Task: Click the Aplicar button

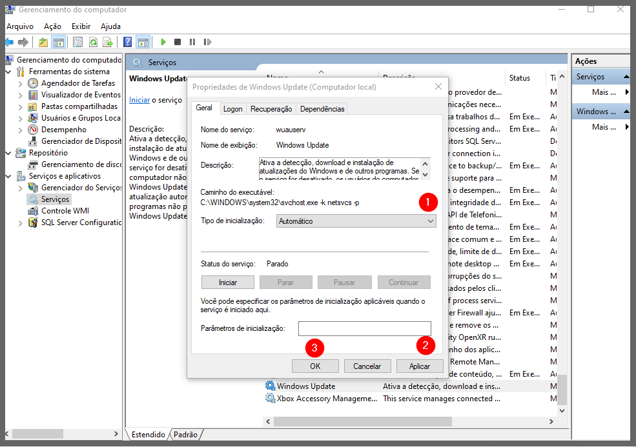Action: 420,366
